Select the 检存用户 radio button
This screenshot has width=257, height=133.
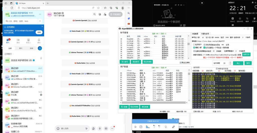194,44
